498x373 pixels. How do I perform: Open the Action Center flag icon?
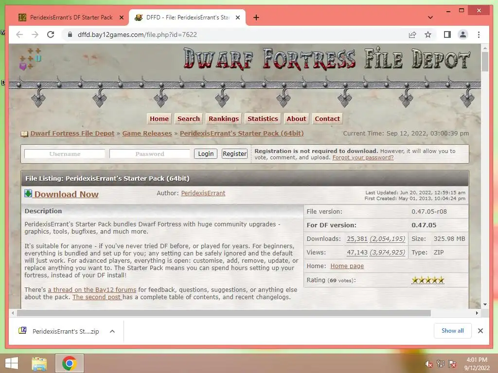tap(452, 364)
